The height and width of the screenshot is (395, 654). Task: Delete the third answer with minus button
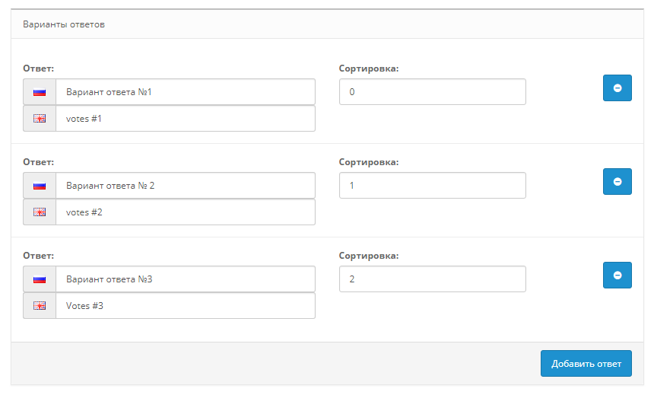pyautogui.click(x=617, y=276)
